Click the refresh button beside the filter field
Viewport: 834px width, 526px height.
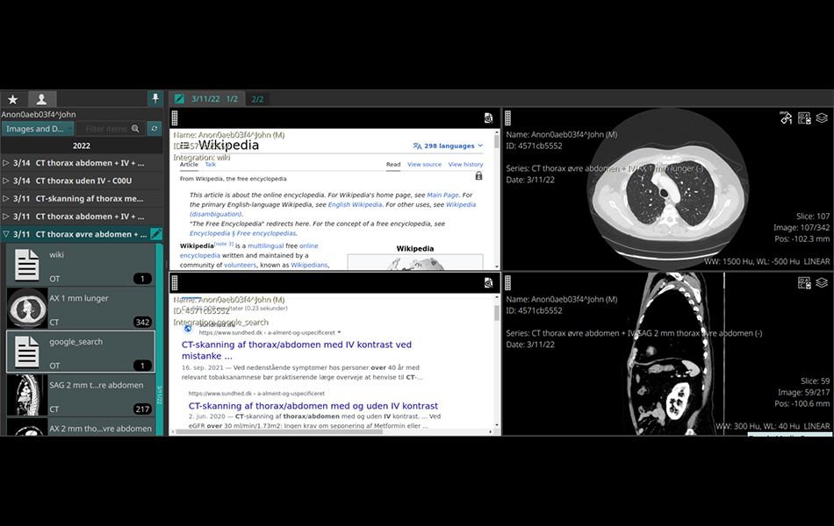155,129
